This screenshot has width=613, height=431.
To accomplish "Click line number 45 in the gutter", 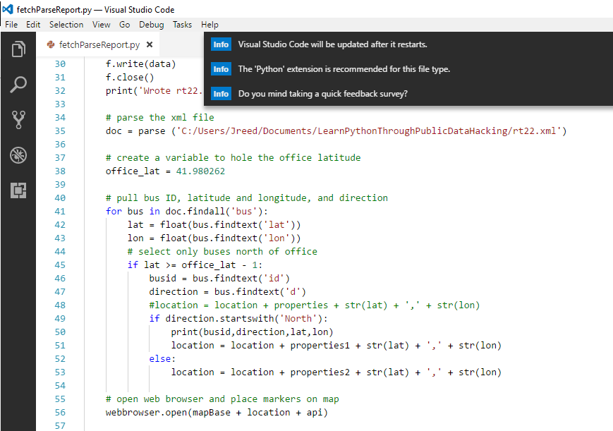I will 59,265.
